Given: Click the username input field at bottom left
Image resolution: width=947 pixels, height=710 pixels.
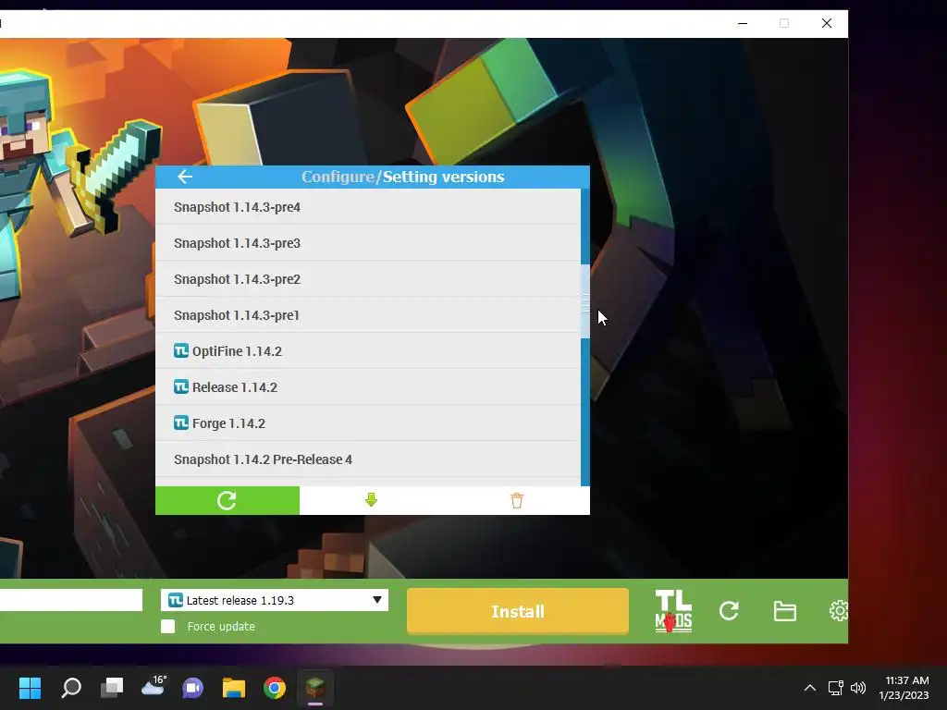Looking at the screenshot, I should tap(71, 600).
